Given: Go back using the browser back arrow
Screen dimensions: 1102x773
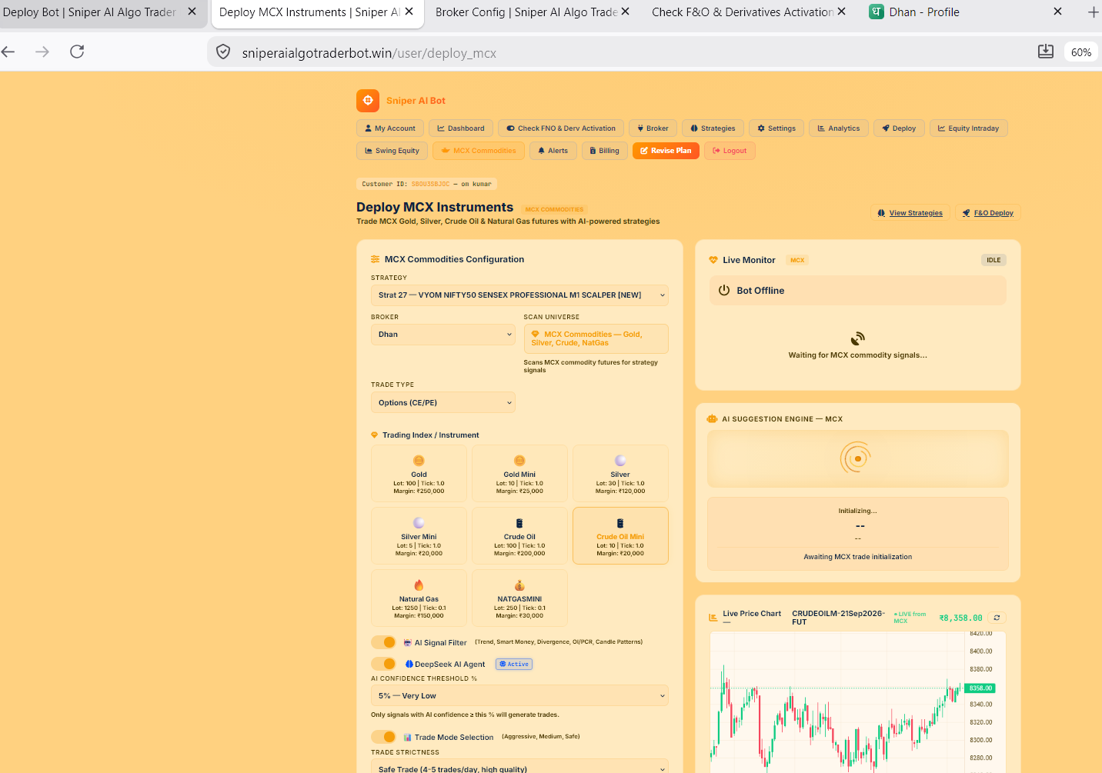Looking at the screenshot, I should pyautogui.click(x=8, y=52).
